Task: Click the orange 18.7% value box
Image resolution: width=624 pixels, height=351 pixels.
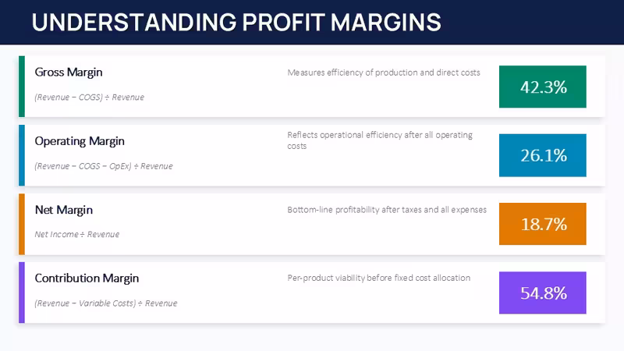Action: pos(542,224)
